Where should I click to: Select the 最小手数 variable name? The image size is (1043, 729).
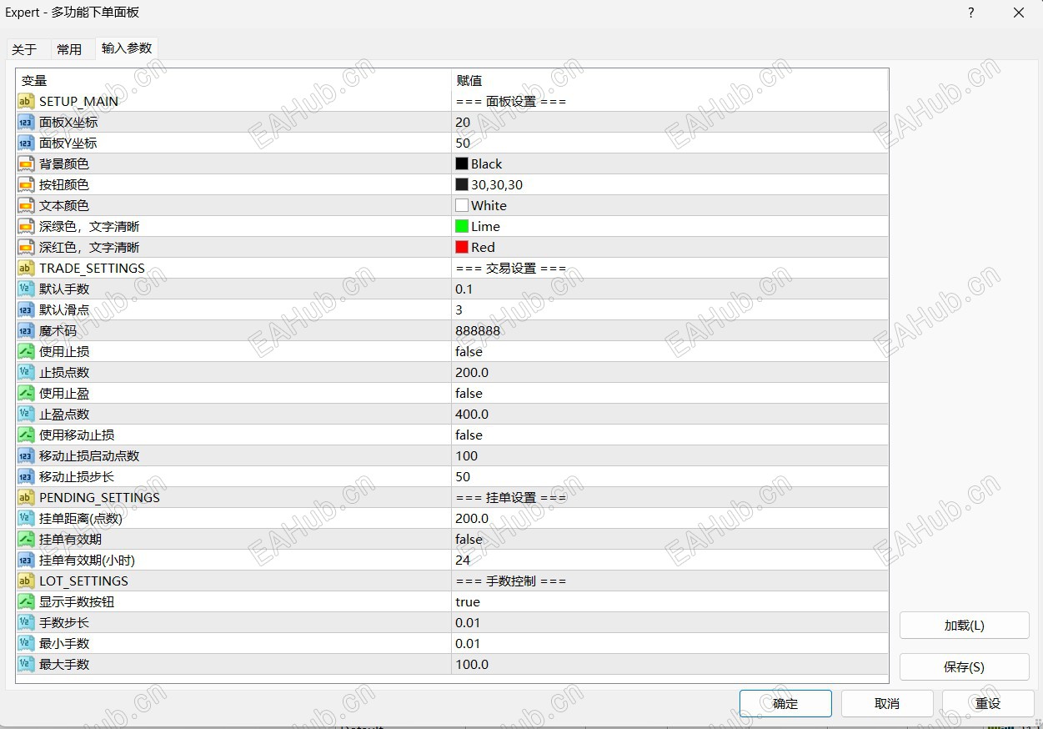pyautogui.click(x=64, y=643)
